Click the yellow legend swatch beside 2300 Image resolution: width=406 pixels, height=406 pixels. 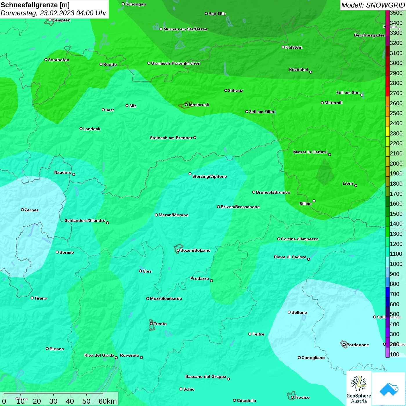[x=387, y=131]
